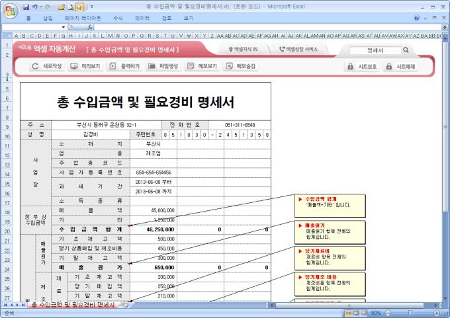Open Customize Quick Access Toolbar dropdown
This screenshot has width=450, height=318.
coord(91,6)
